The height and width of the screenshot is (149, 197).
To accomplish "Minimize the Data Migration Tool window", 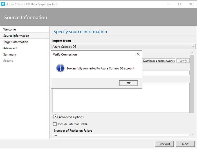I will pyautogui.click(x=168, y=4).
